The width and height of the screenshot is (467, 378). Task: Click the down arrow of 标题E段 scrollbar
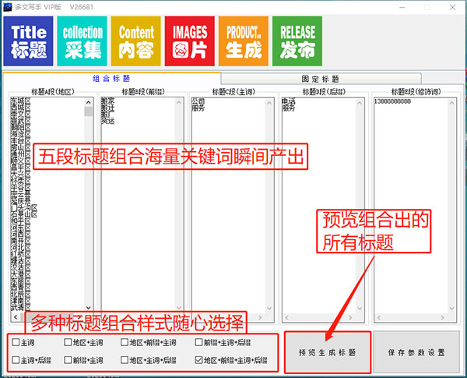451,308
